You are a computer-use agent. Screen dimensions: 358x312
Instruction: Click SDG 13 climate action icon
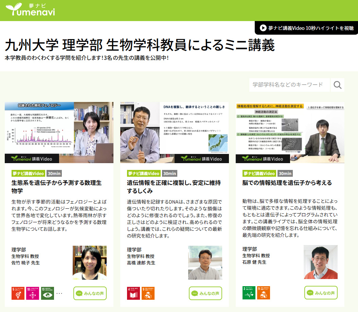pos(48,293)
